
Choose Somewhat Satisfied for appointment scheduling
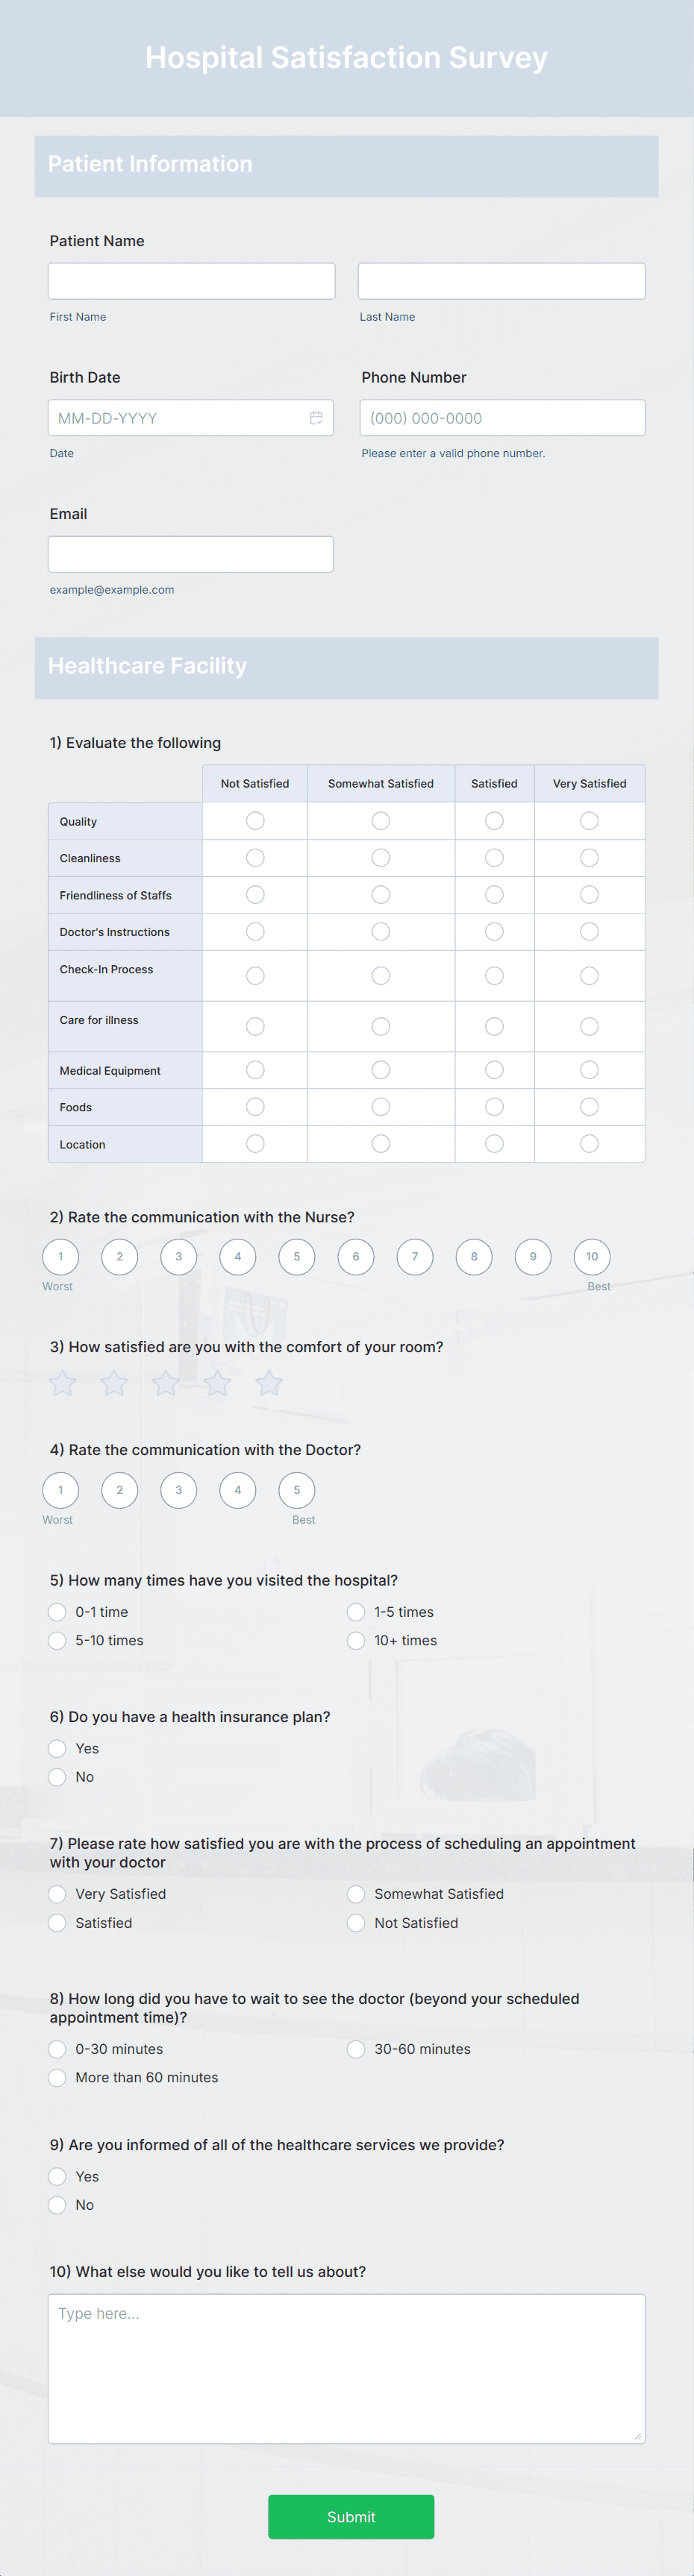[356, 1893]
